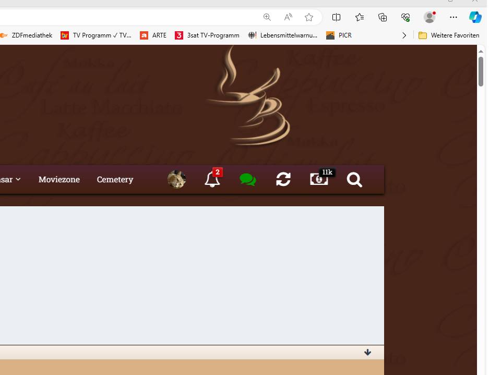Open the money icon showing 11k
The image size is (501, 375).
tap(319, 179)
